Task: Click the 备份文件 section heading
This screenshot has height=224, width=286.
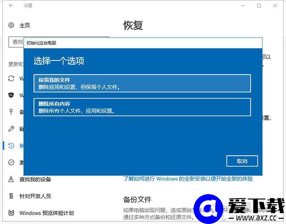Action: point(137,199)
